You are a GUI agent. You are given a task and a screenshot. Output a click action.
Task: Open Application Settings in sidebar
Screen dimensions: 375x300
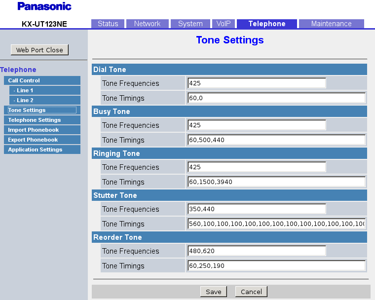[42, 150]
